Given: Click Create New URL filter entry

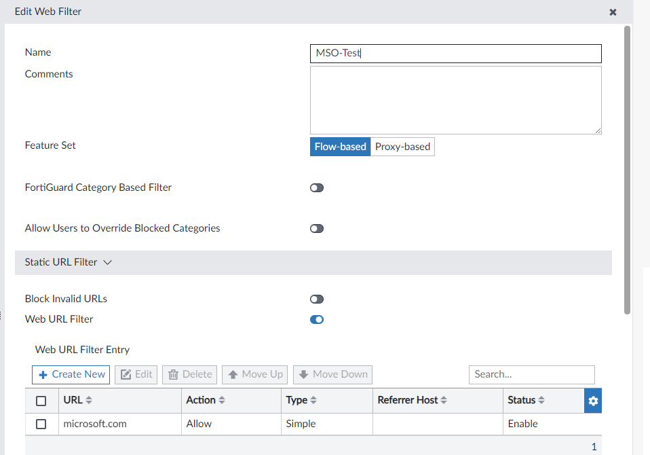Looking at the screenshot, I should (71, 374).
